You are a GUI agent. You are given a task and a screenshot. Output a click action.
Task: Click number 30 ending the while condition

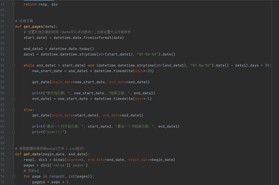pos(267,65)
